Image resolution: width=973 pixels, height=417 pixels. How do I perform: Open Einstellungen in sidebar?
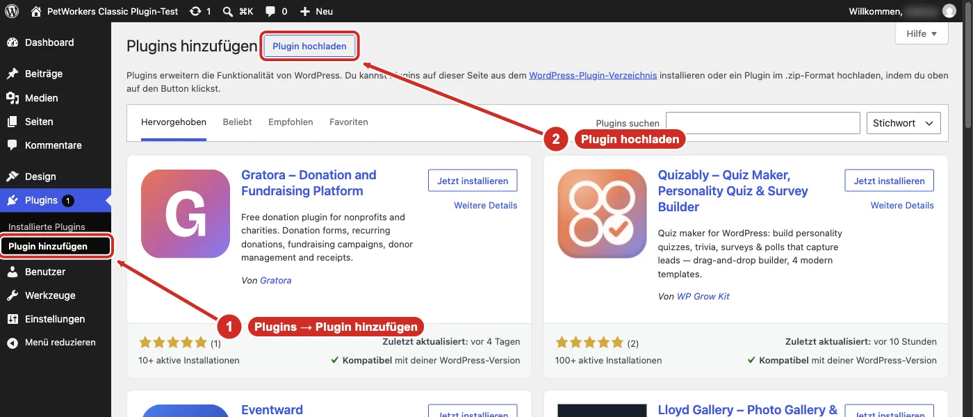(x=56, y=319)
